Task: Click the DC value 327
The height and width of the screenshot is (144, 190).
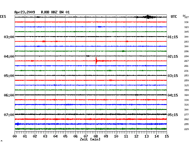Action: [x=186, y=17]
